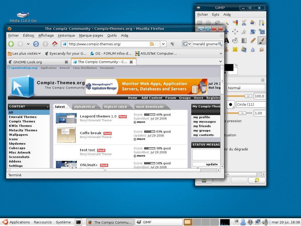
Task: Open the GIMP tool options tab menu arrow
Action: coord(263,80)
